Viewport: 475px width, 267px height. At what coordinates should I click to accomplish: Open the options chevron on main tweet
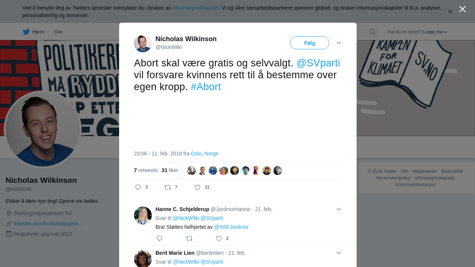pyautogui.click(x=339, y=43)
